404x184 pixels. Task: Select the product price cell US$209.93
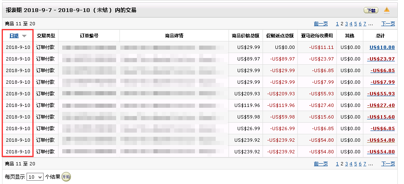click(x=246, y=94)
